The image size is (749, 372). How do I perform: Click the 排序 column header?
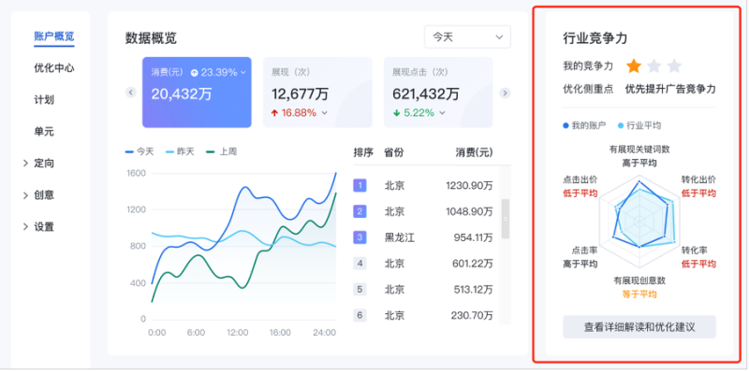tap(363, 152)
